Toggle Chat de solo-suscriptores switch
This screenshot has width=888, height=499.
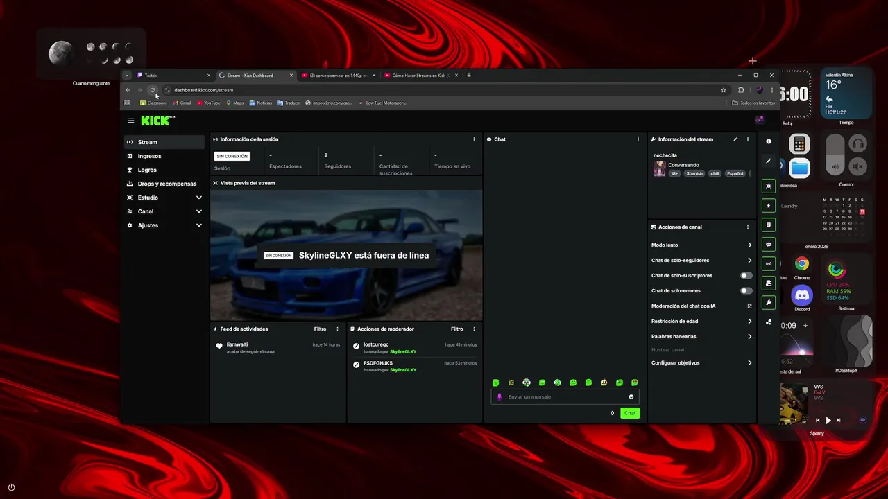(x=746, y=275)
